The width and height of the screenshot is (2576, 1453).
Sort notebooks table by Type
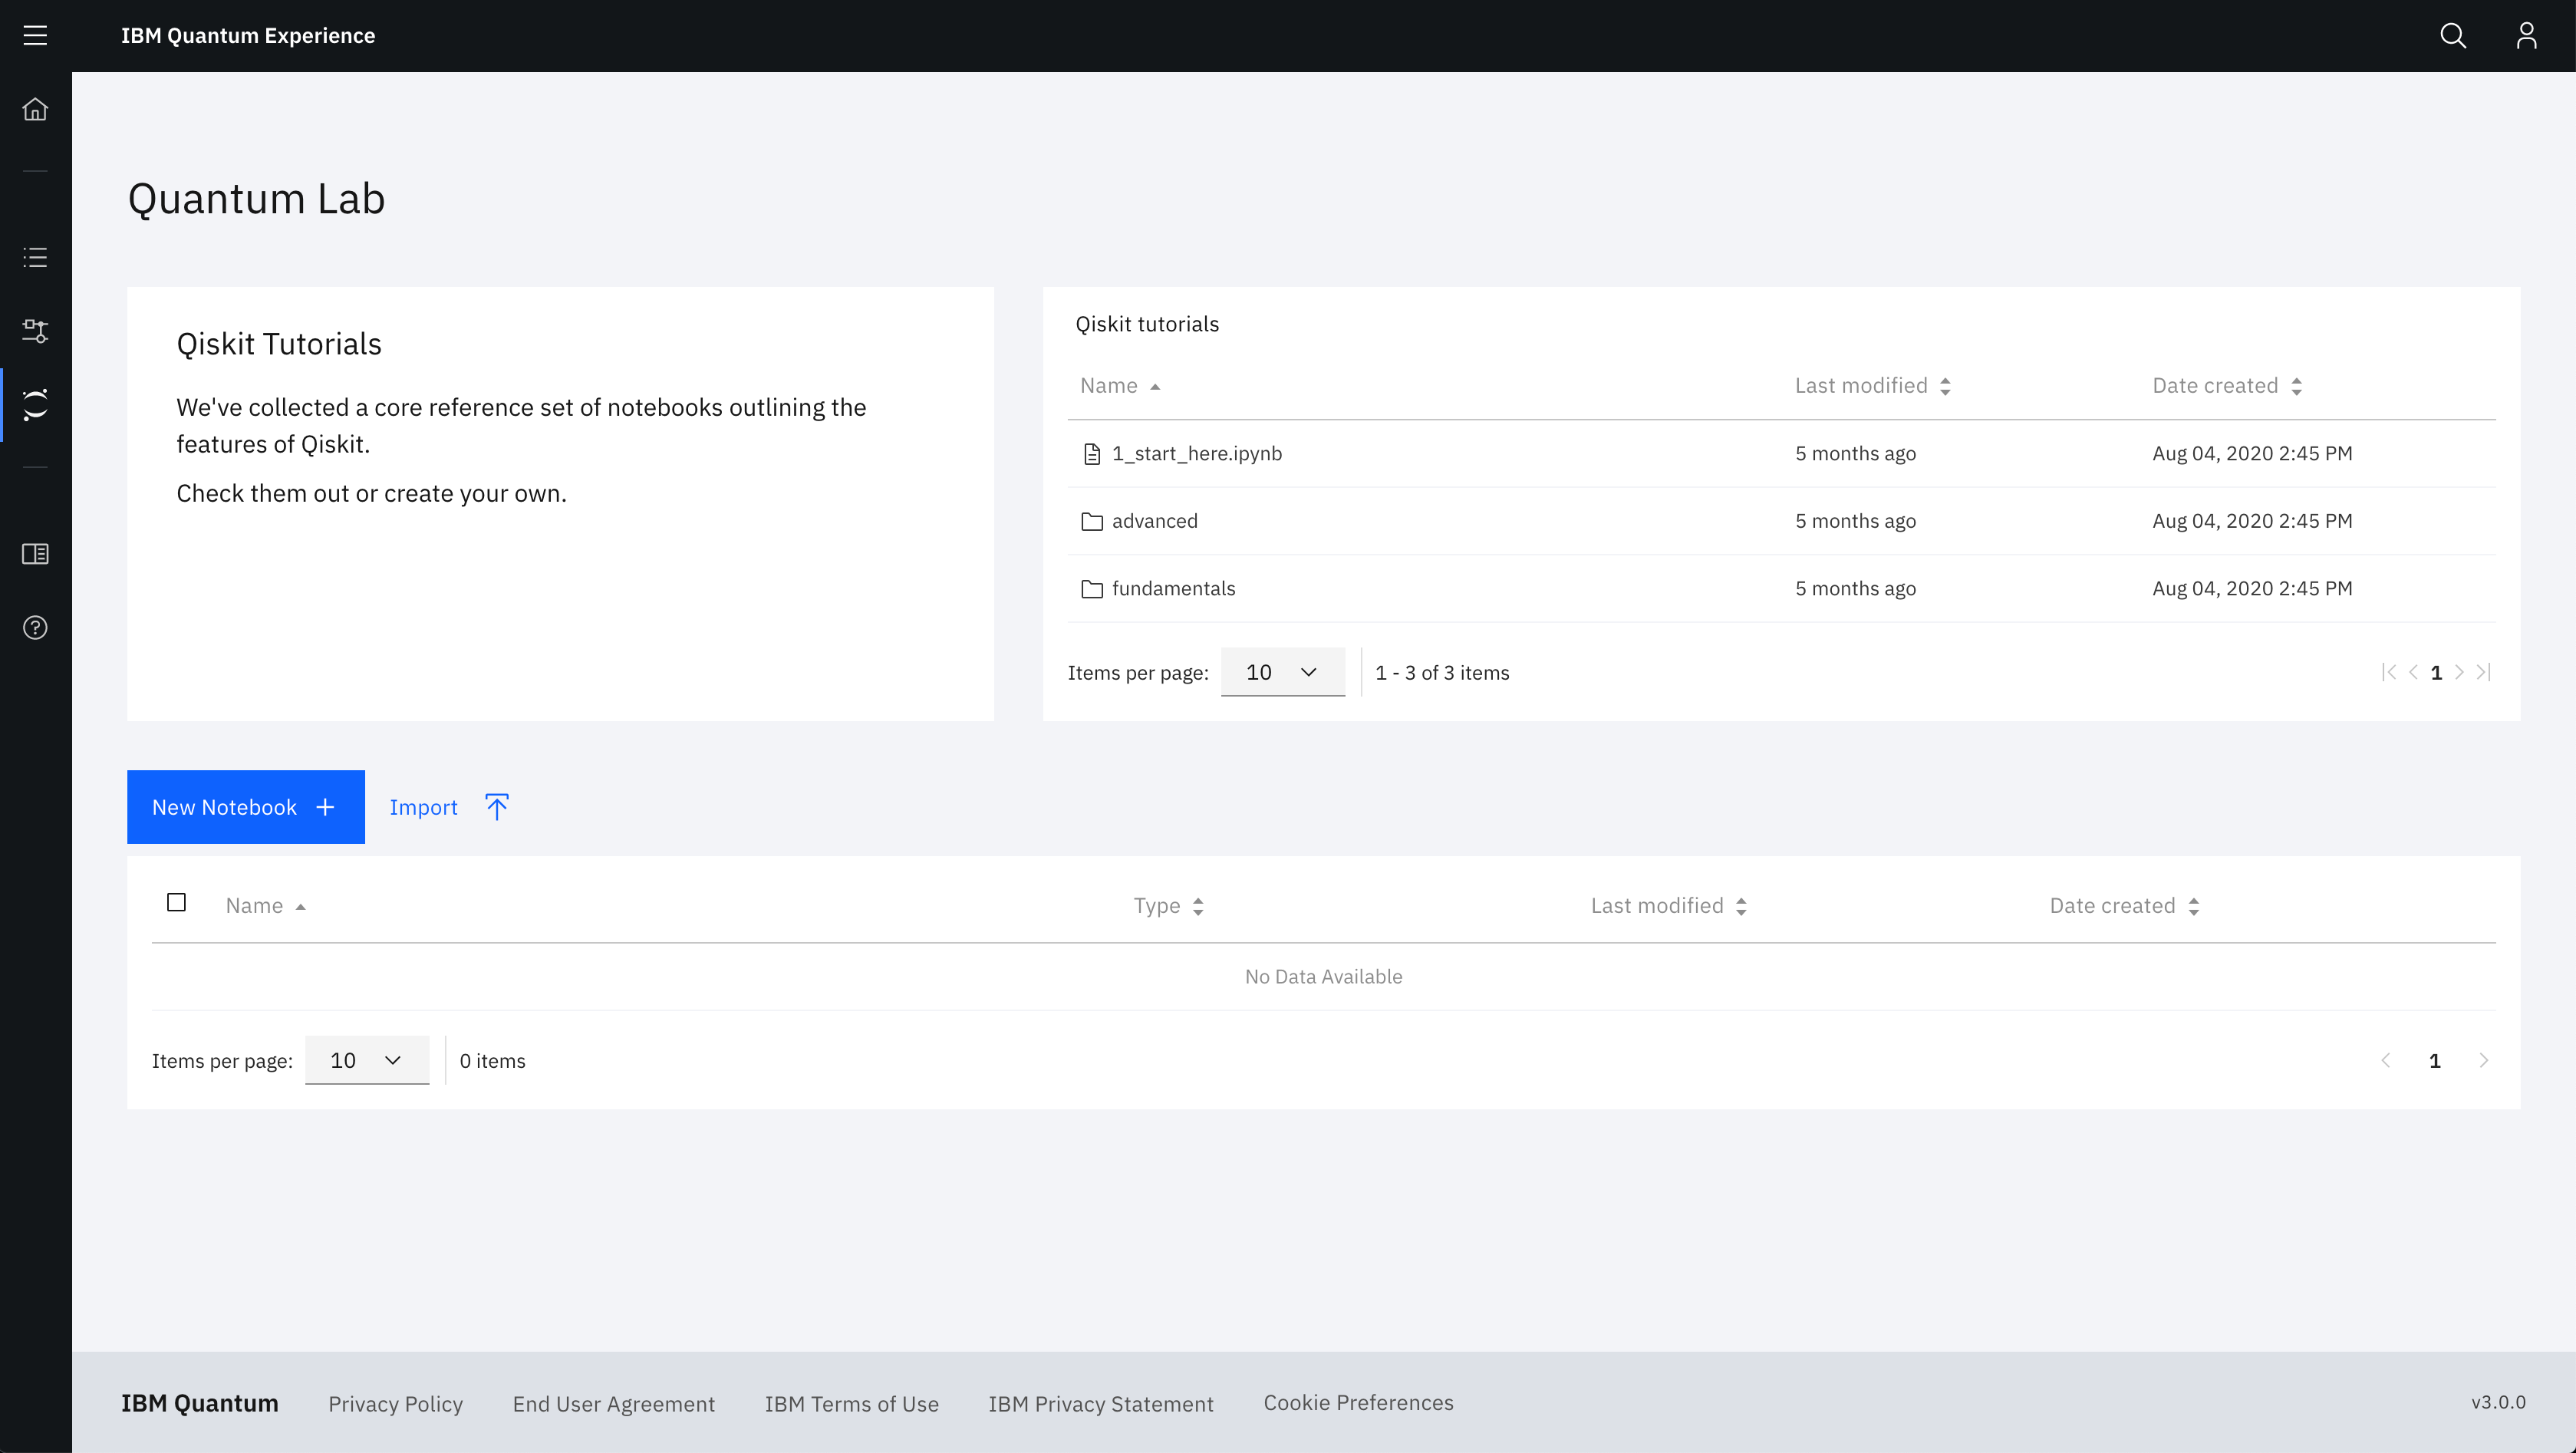[1167, 906]
